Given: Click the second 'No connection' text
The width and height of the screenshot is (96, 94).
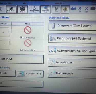Looking at the screenshot, I should [28, 50].
